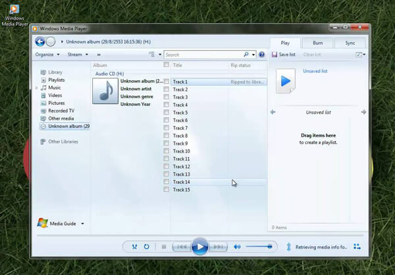Switch to Now Playing view icon
This screenshot has width=395, height=275.
click(357, 247)
